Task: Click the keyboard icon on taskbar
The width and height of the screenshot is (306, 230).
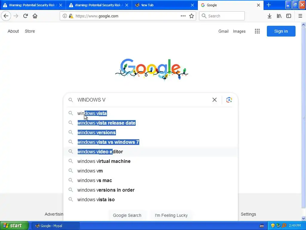Action: pyautogui.click(x=262, y=226)
